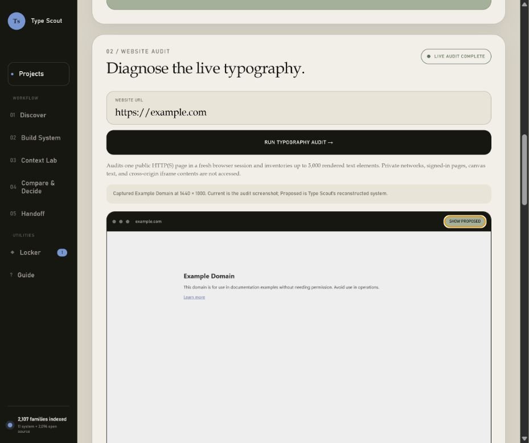Click the vertical scrollbar thumb
Viewport: 529px width, 443px height.
(x=524, y=170)
